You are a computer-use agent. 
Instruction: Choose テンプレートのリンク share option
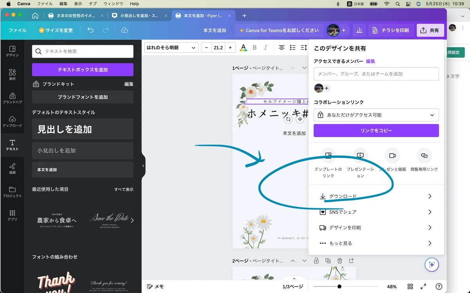[x=328, y=163]
